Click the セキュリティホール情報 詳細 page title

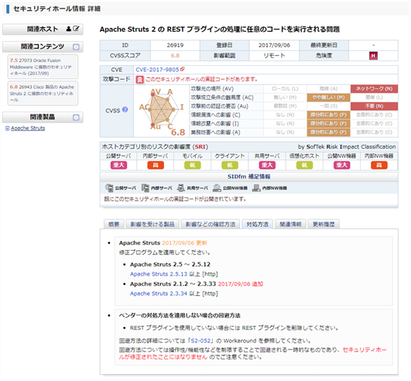(x=57, y=9)
